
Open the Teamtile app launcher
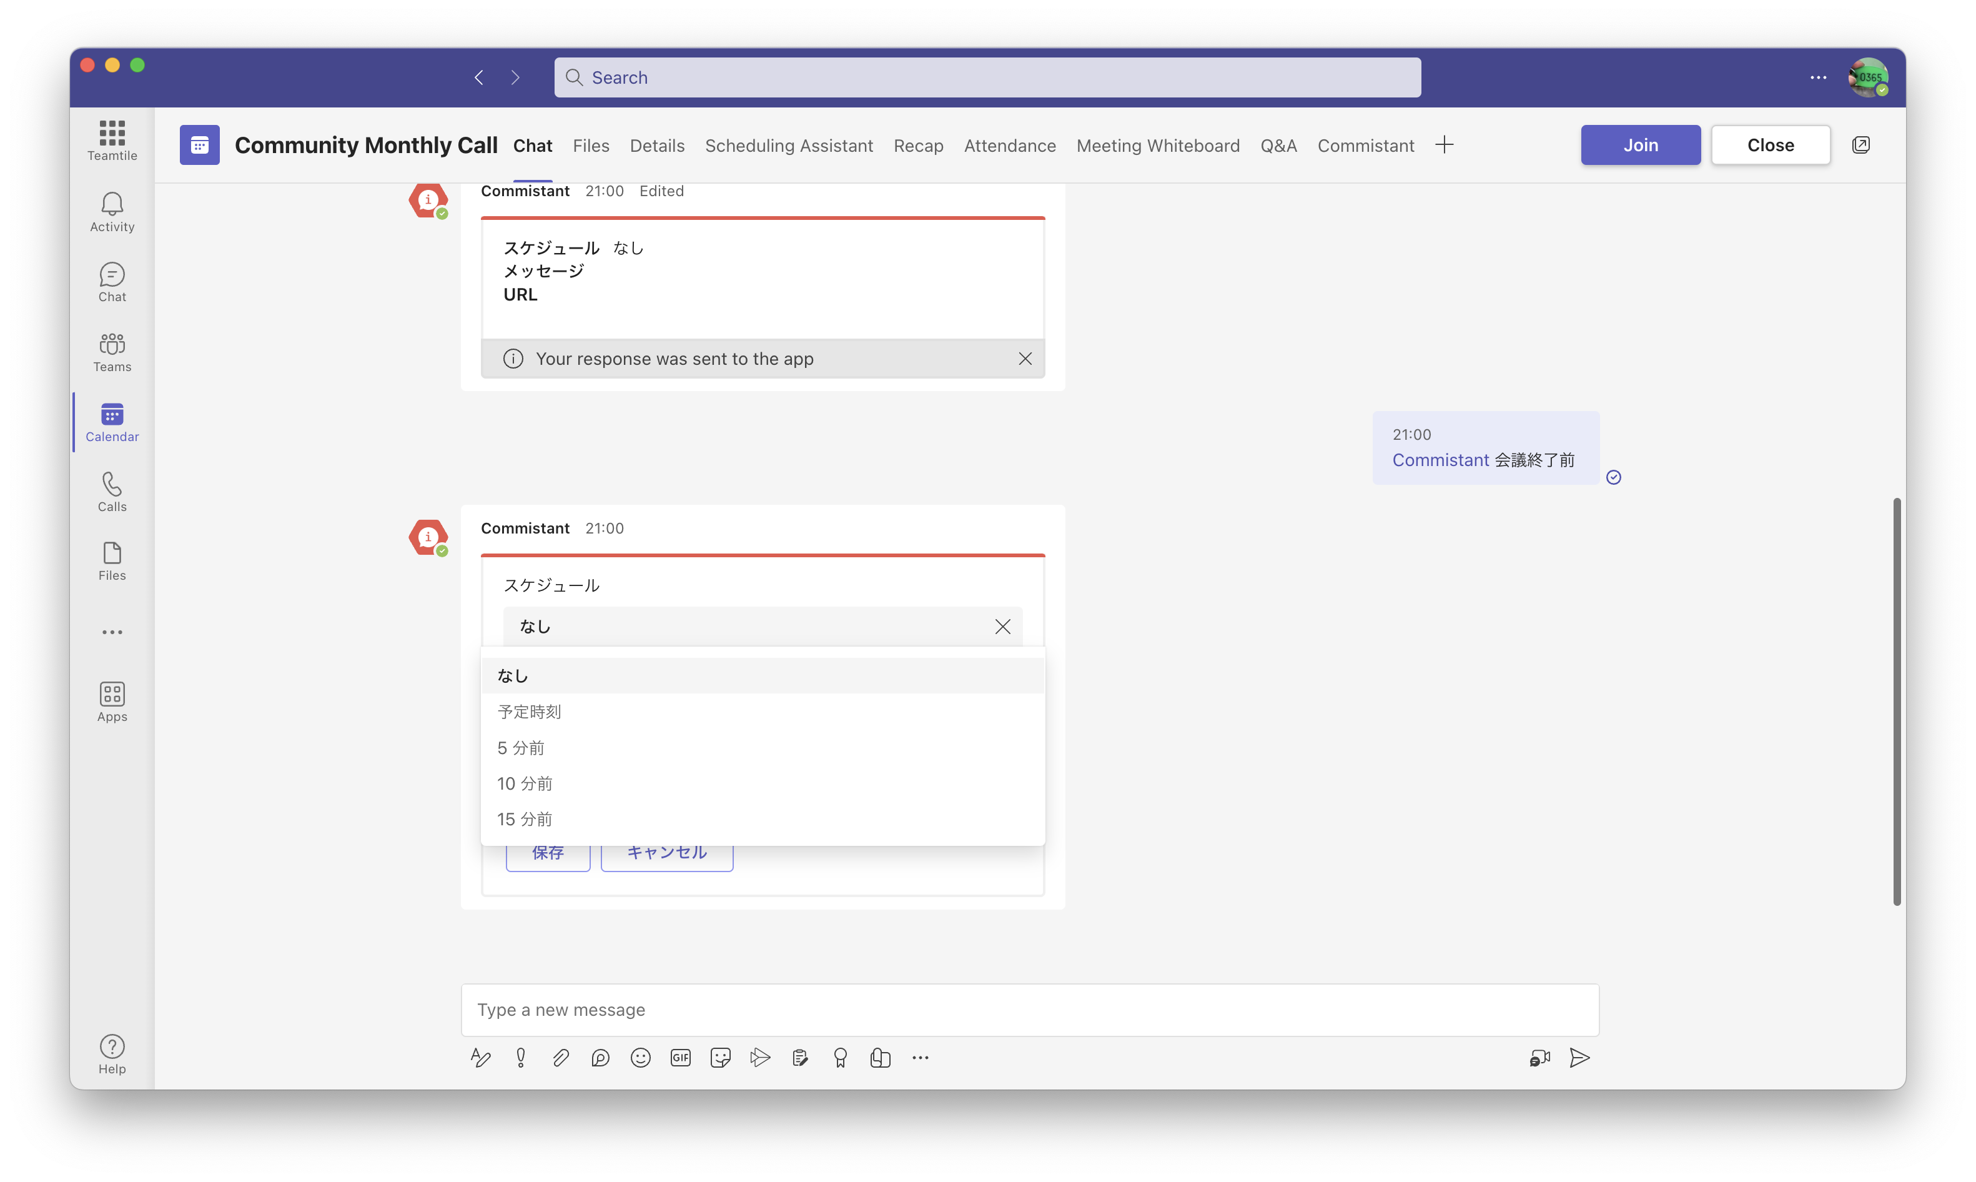112,141
